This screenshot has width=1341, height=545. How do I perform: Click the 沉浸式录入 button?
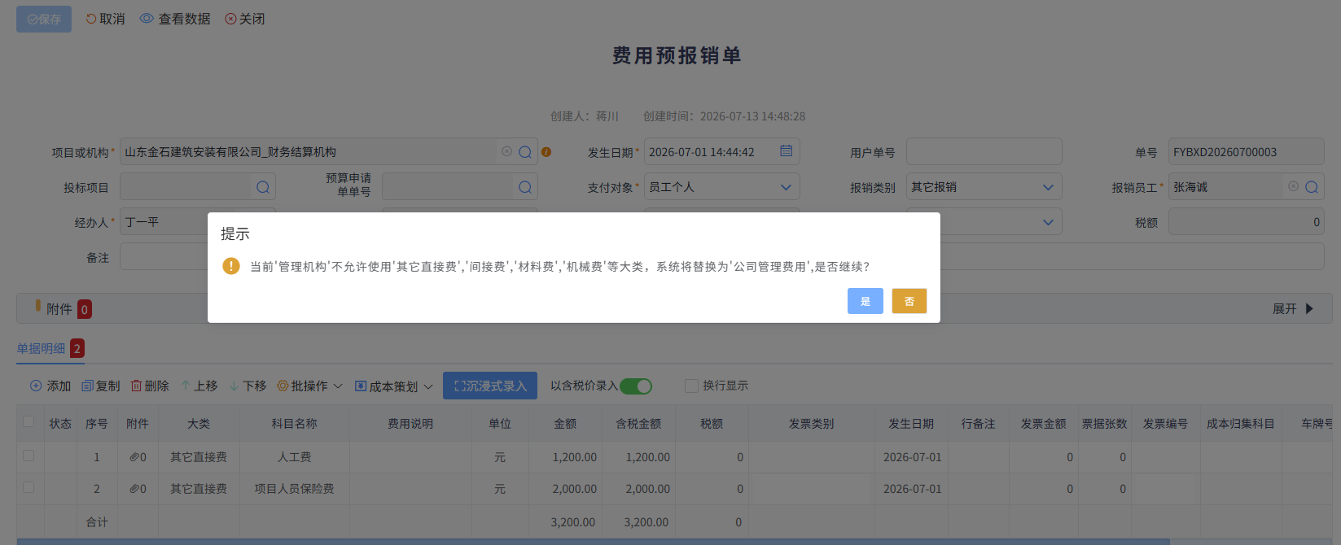[490, 386]
